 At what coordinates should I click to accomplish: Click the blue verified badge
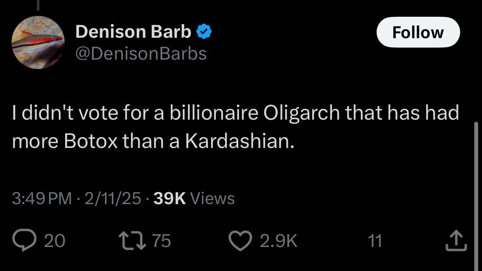(203, 31)
